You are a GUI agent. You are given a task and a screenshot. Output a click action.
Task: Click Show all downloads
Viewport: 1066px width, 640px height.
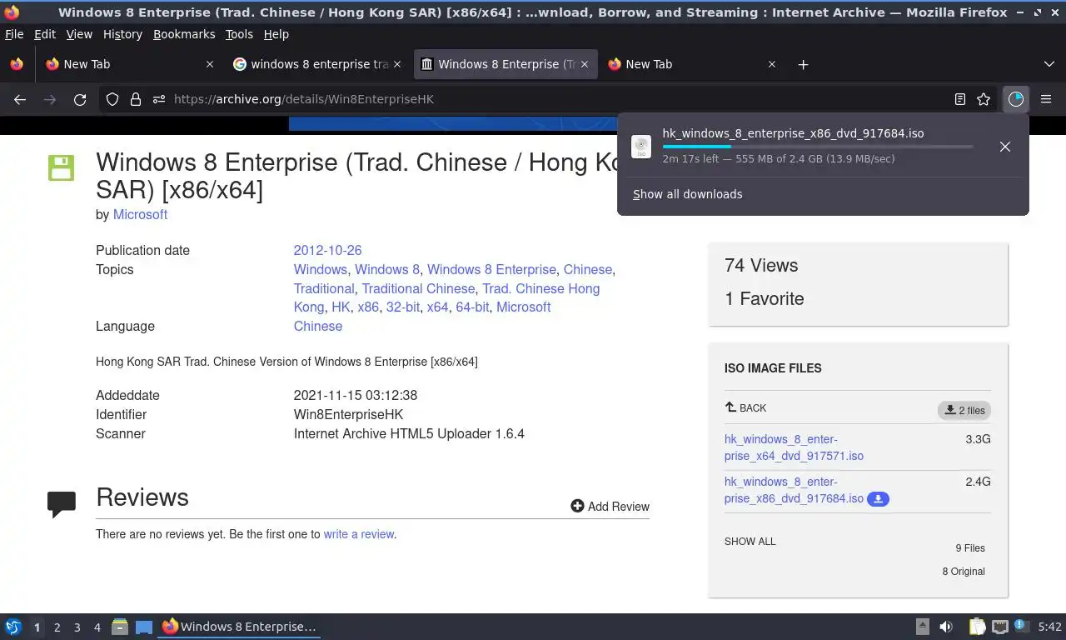pyautogui.click(x=687, y=194)
